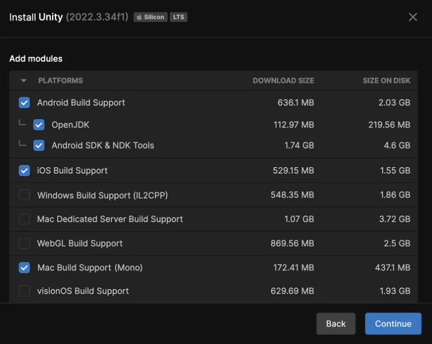
Task: Click Continue to proceed with install
Action: coord(393,324)
